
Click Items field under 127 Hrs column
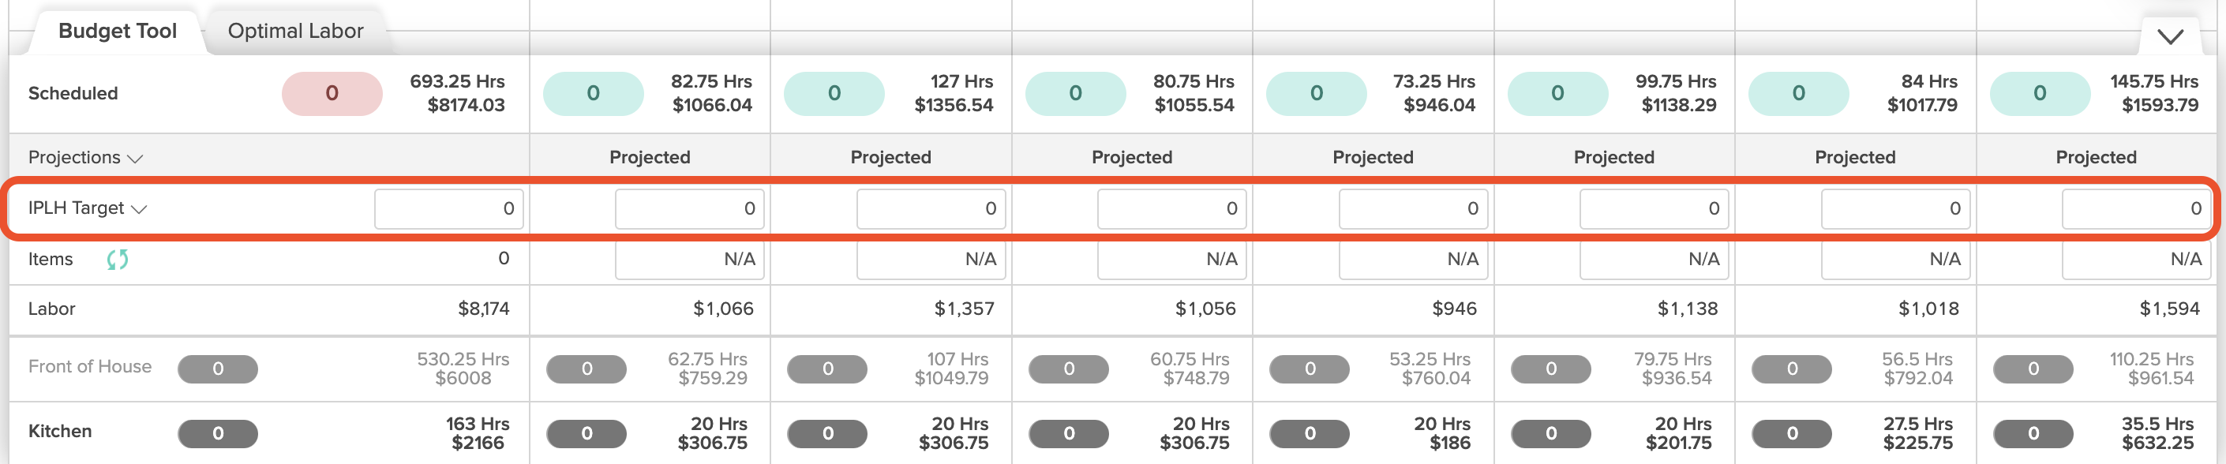point(930,259)
